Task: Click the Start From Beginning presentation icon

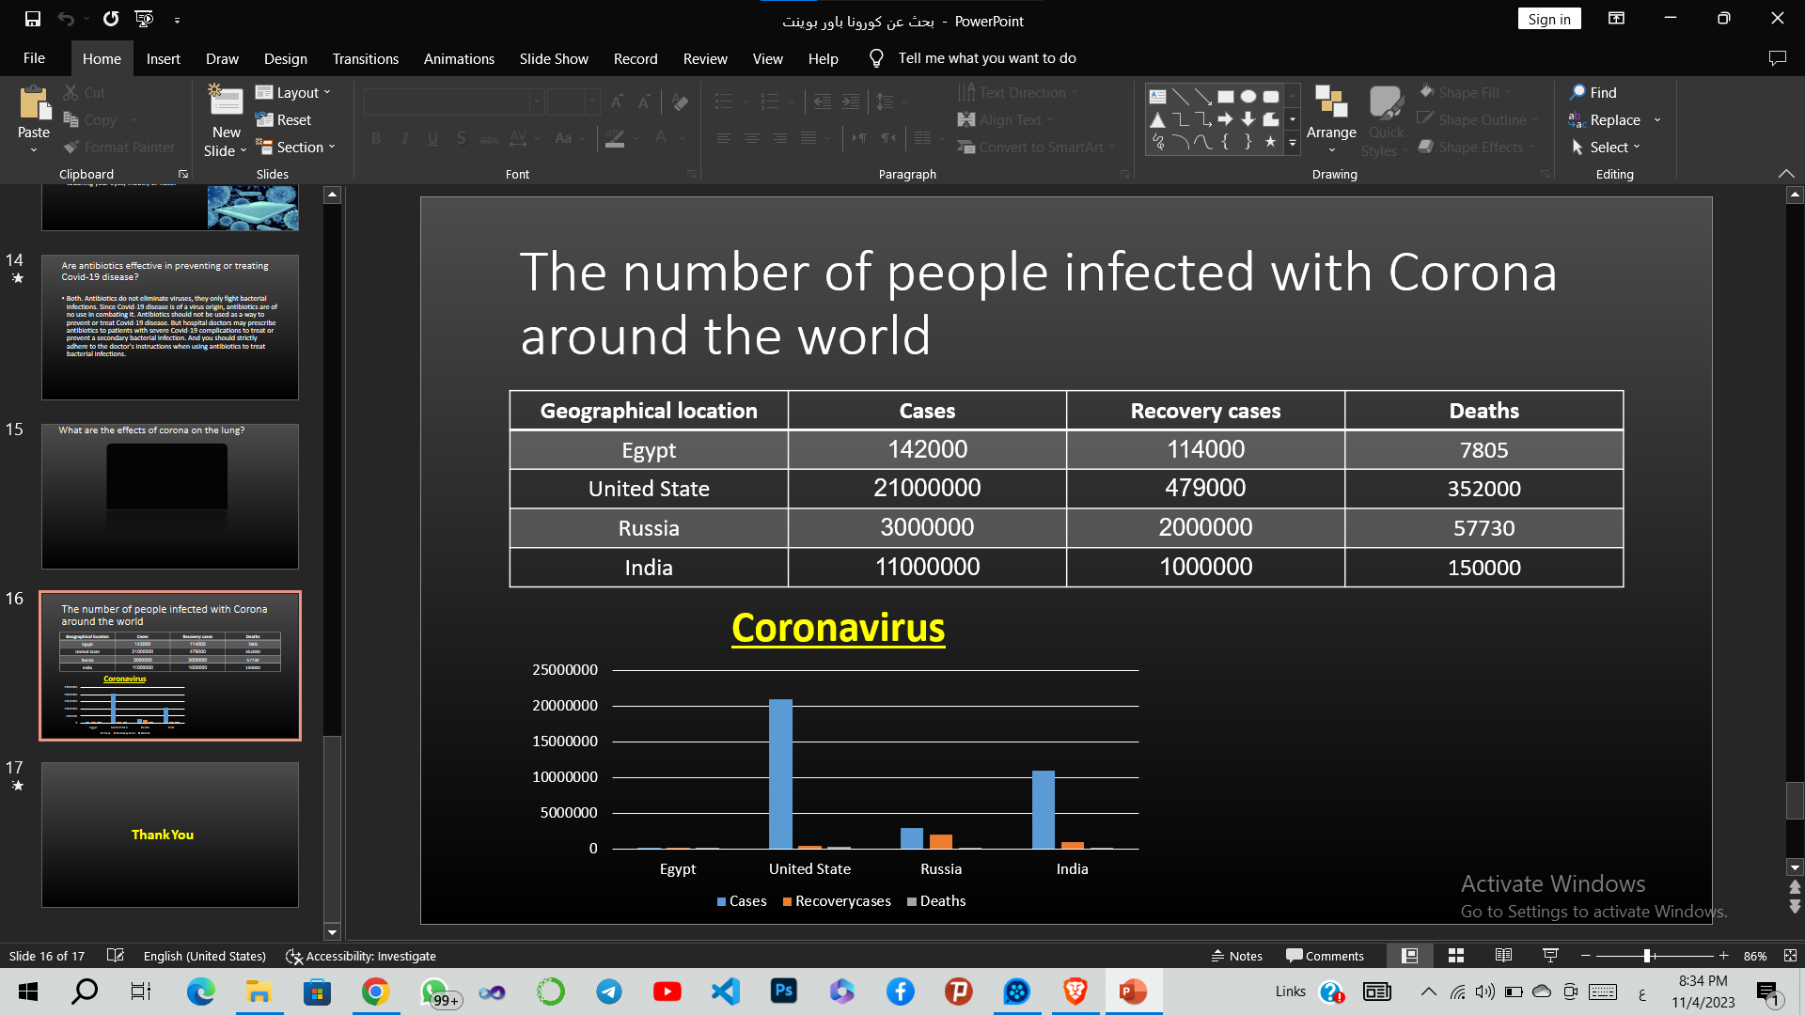Action: click(x=144, y=19)
